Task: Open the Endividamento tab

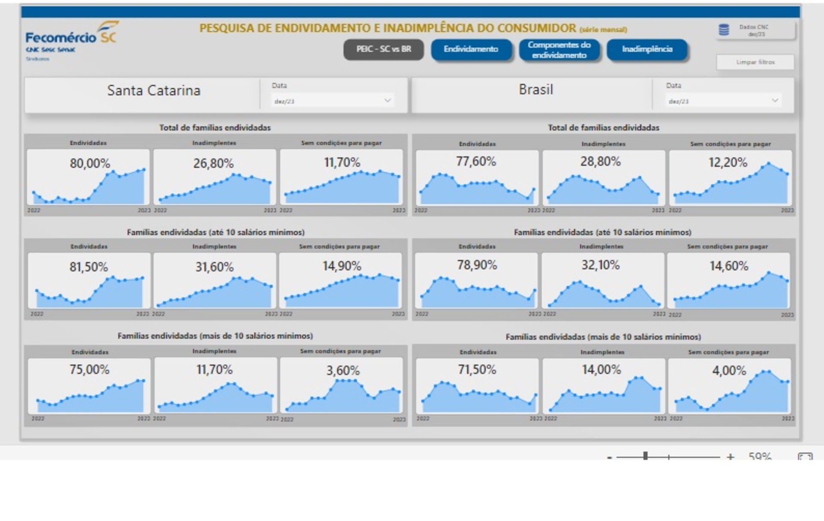Action: pyautogui.click(x=471, y=49)
